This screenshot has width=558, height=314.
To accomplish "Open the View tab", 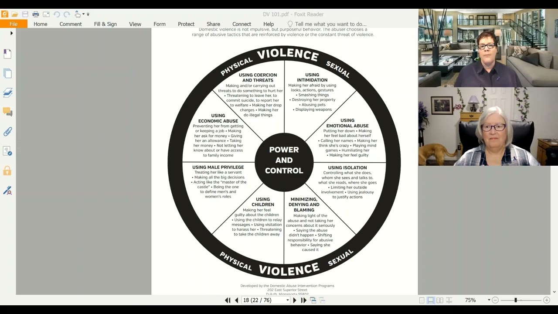I will click(135, 24).
